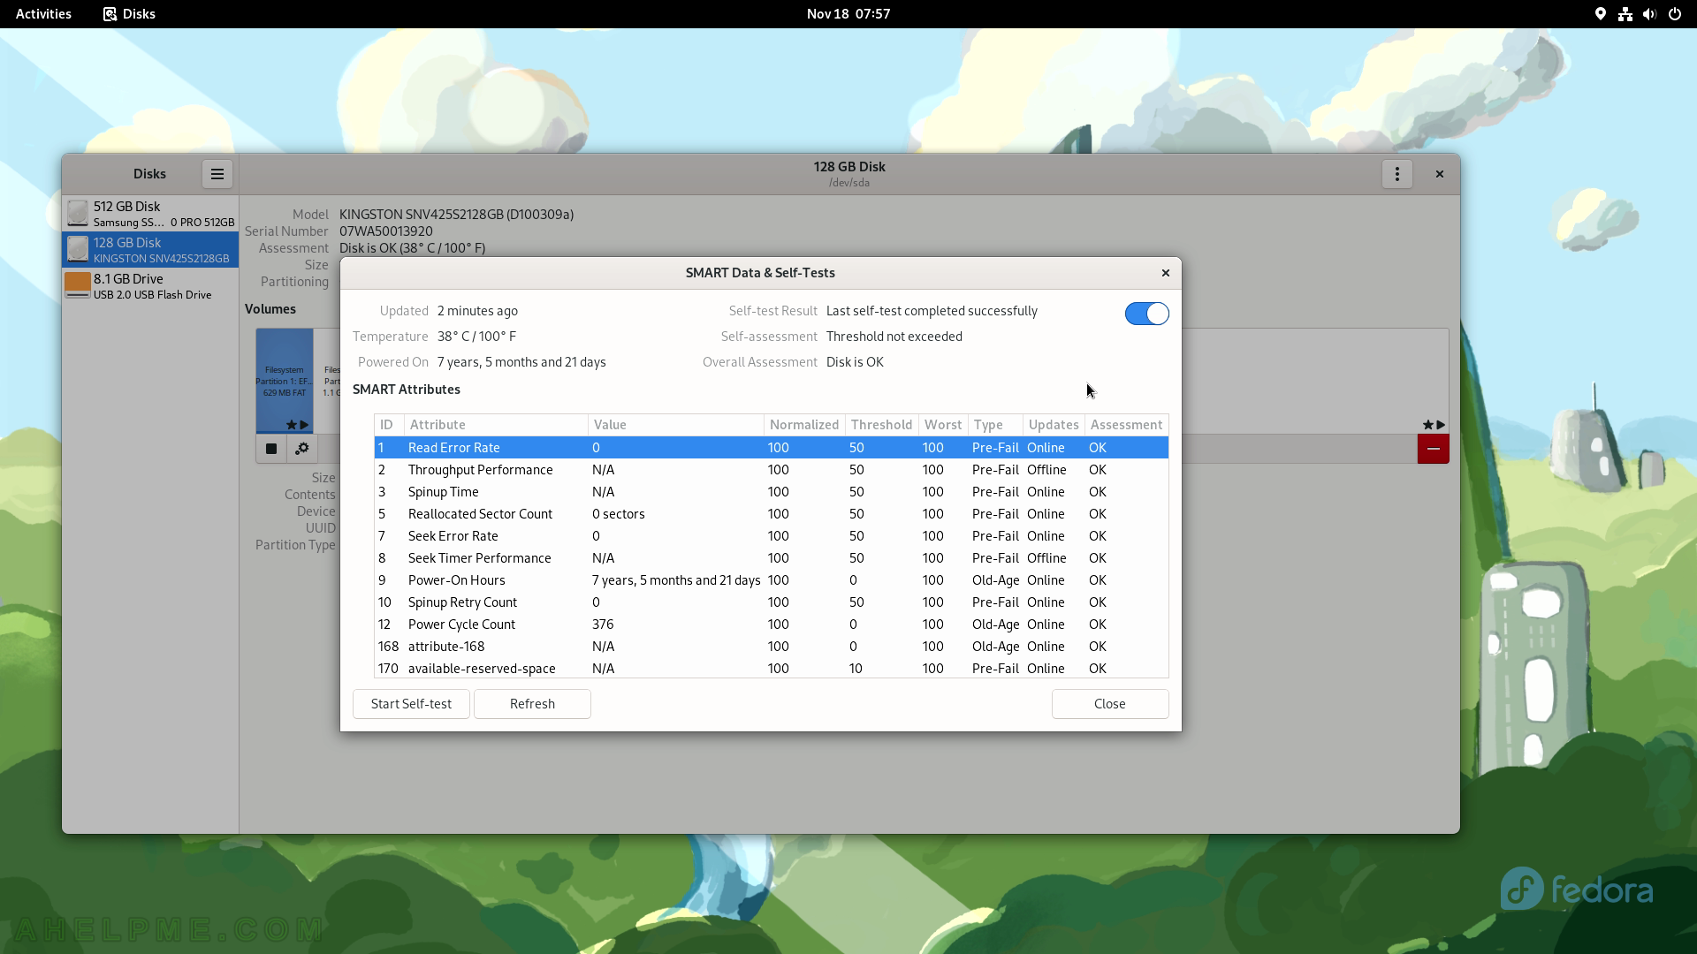The image size is (1697, 954).
Task: Click the volume icon in top bar
Action: (x=1649, y=14)
